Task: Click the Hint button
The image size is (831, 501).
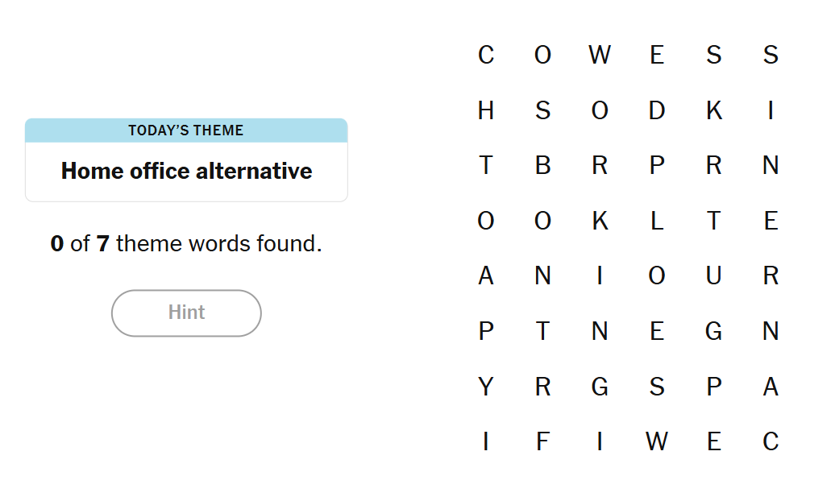Action: click(186, 313)
